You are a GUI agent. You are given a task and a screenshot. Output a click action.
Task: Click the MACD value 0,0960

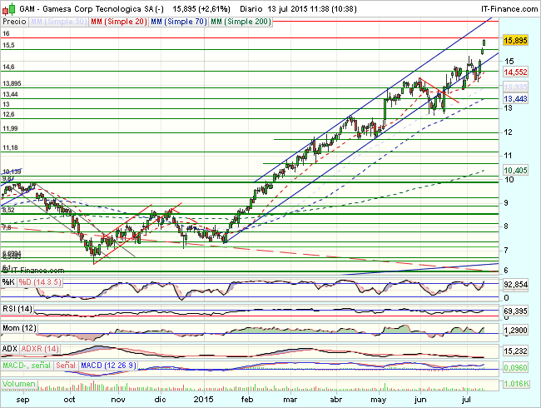(515, 367)
